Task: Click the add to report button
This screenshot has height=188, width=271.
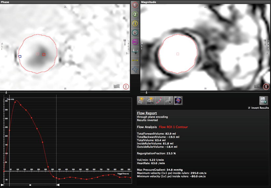Action: pos(264,101)
